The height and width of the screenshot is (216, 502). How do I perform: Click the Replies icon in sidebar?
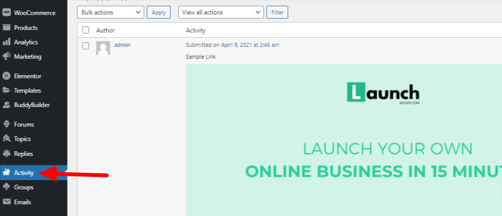tap(6, 153)
